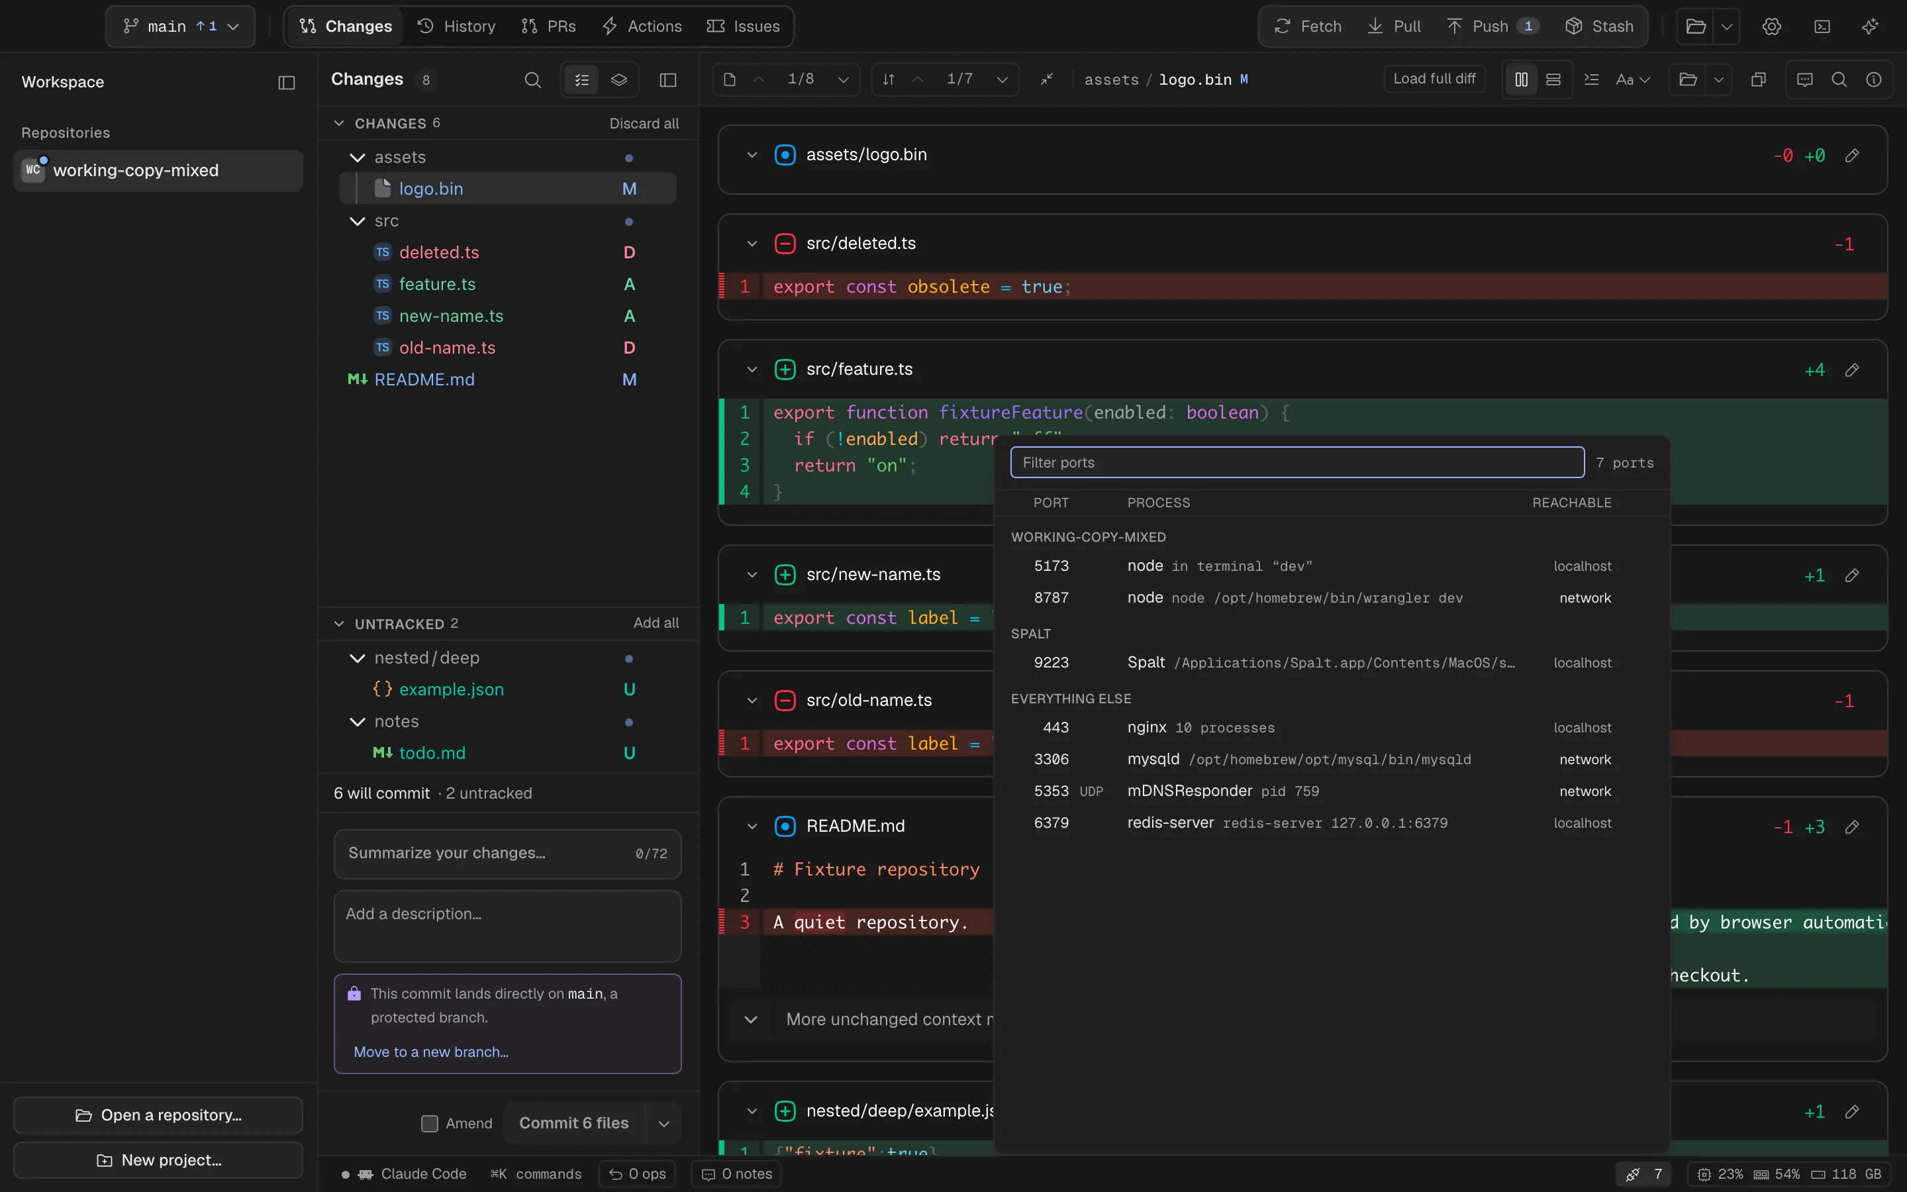Click the Pull button
1907x1192 pixels.
tap(1394, 26)
